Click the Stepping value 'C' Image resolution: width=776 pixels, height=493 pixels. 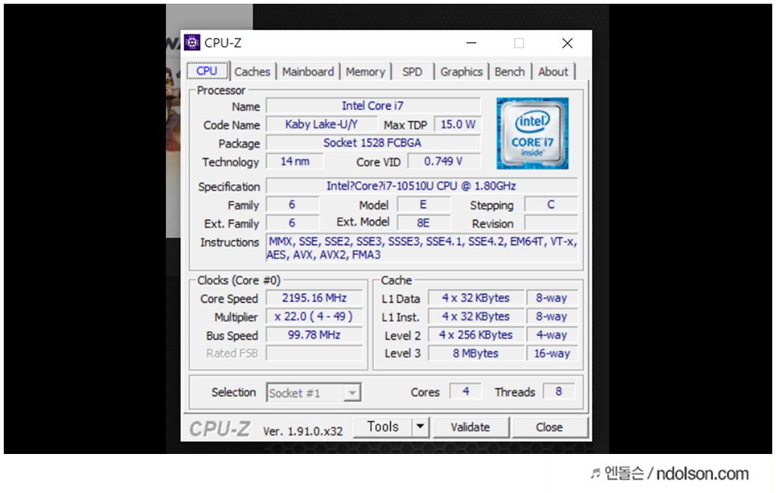pos(551,204)
